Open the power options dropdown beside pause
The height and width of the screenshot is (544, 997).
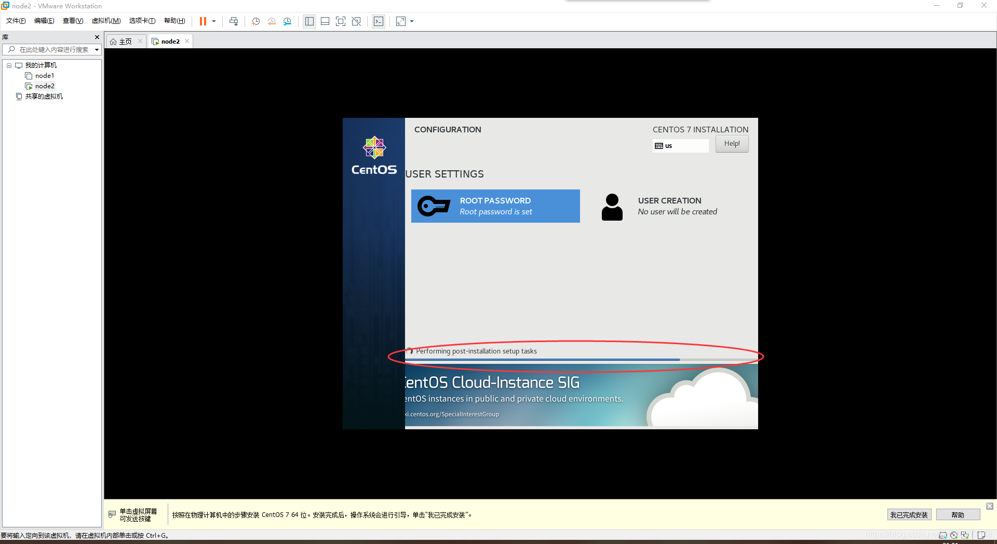coord(214,21)
